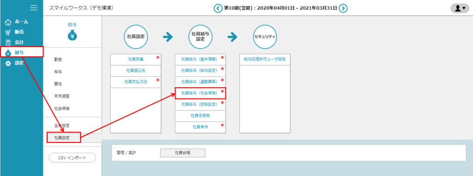Open 社員扶養 link
The height and width of the screenshot is (176, 473).
(x=135, y=59)
